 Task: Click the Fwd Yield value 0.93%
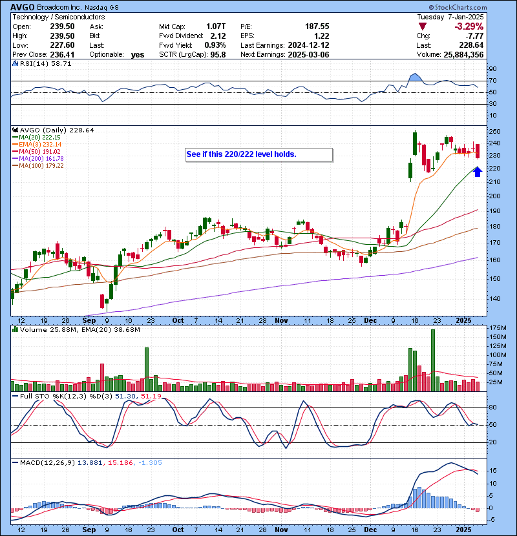pos(215,45)
